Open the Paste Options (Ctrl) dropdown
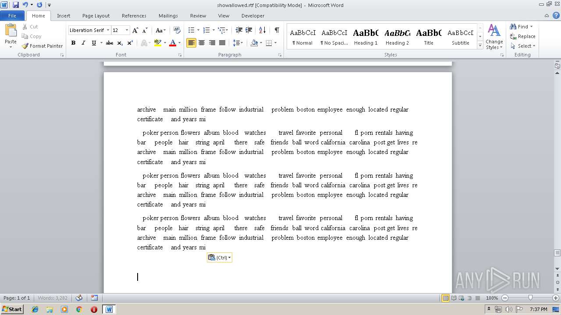The width and height of the screenshot is (561, 315). tap(220, 258)
